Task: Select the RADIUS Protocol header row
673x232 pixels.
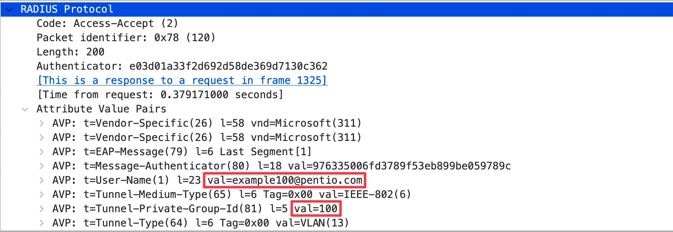Action: pos(67,9)
